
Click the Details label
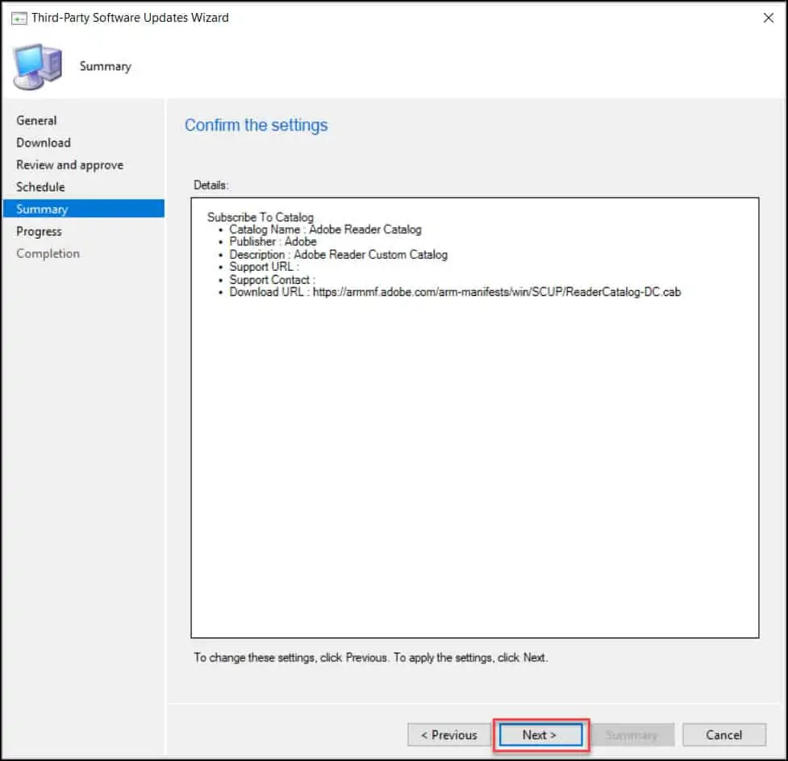[x=211, y=185]
